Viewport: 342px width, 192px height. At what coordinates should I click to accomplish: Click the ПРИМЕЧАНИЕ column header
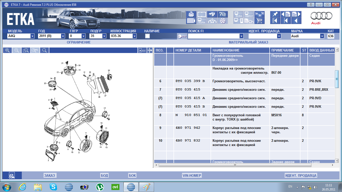[x=285, y=50]
